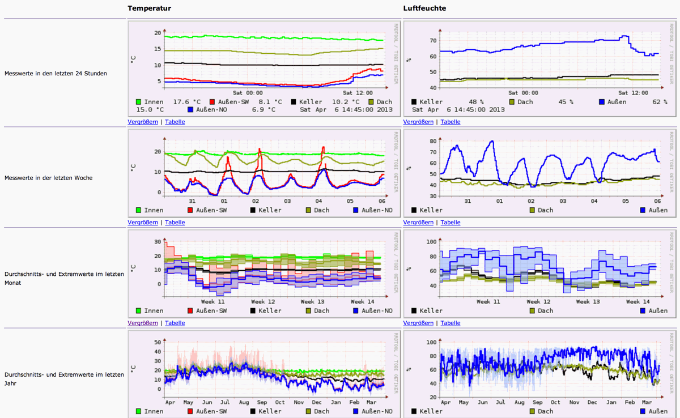Enlarge the weekly temperature graph via Vergrößern

click(x=143, y=223)
